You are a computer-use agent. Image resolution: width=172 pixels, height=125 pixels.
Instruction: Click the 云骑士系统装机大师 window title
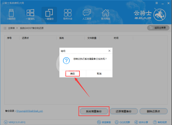pos(13,3)
